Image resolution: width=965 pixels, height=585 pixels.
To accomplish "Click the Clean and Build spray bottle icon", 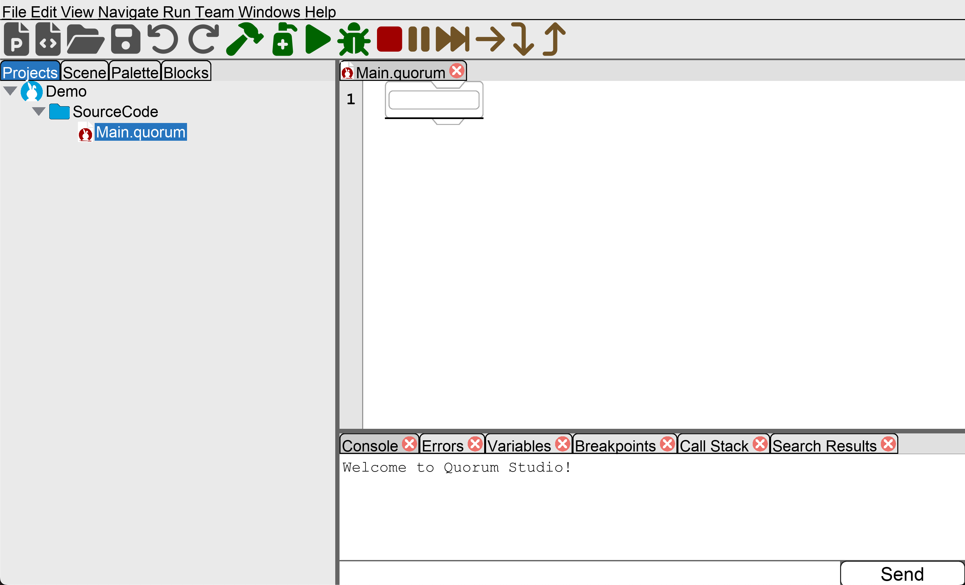I will pos(284,39).
